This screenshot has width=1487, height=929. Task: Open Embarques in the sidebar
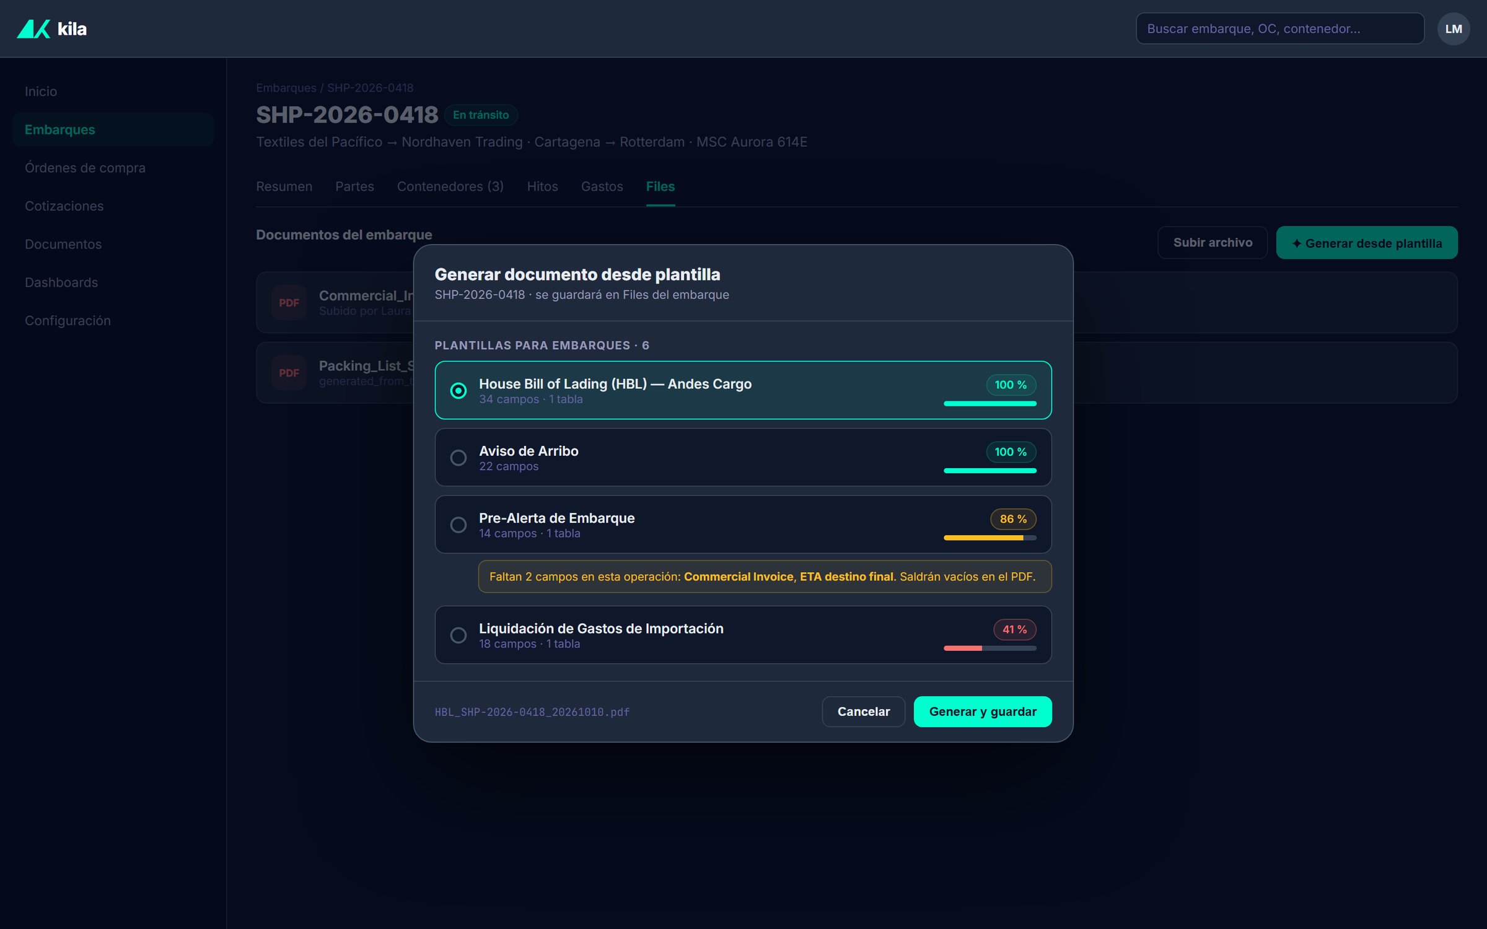click(113, 129)
